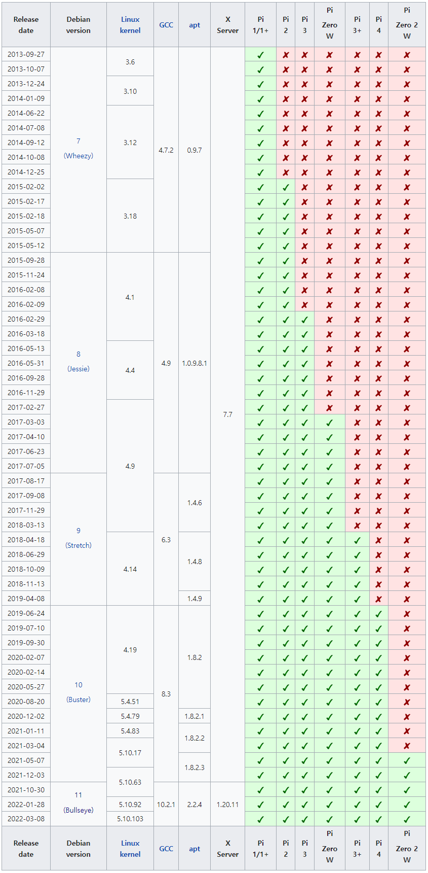Open the Wheezy Debian version link
Screen dimensions: 428x873
click(79, 156)
